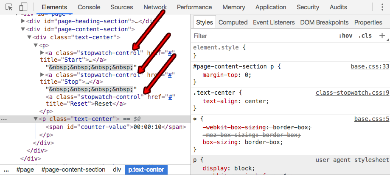Open the class-stopwatch.css:9 source link

[352, 93]
